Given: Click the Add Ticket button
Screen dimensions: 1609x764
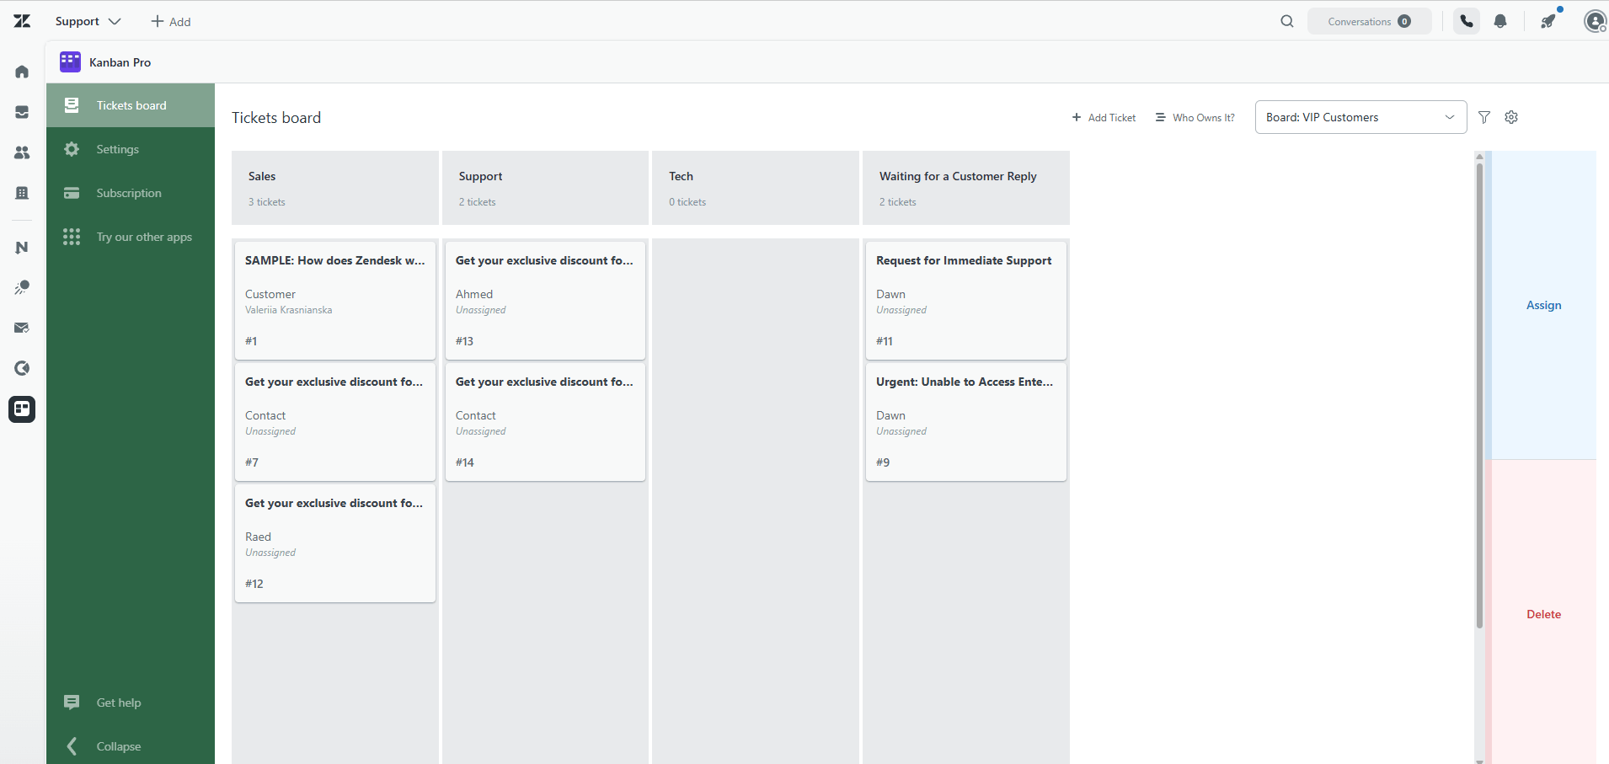Looking at the screenshot, I should [1104, 117].
